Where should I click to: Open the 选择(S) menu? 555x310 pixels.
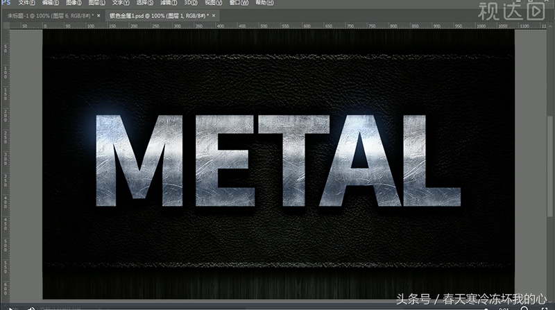(x=145, y=3)
